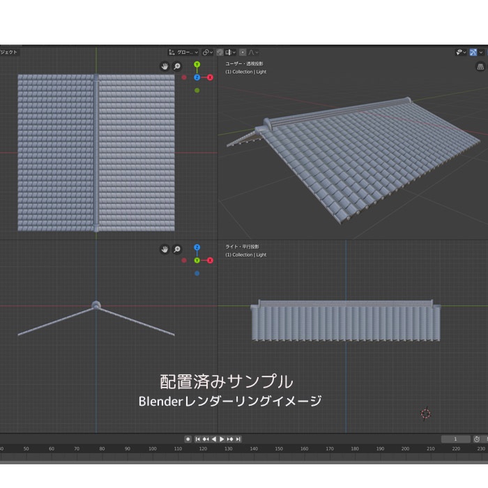This screenshot has height=488, width=488.
Task: Click '(1) Collection | Light' in right ortho view
Action: tap(246, 255)
